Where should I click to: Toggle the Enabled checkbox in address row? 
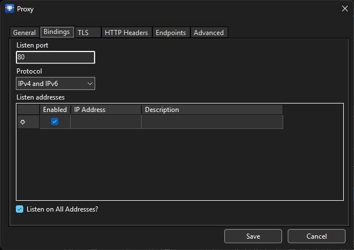54,122
